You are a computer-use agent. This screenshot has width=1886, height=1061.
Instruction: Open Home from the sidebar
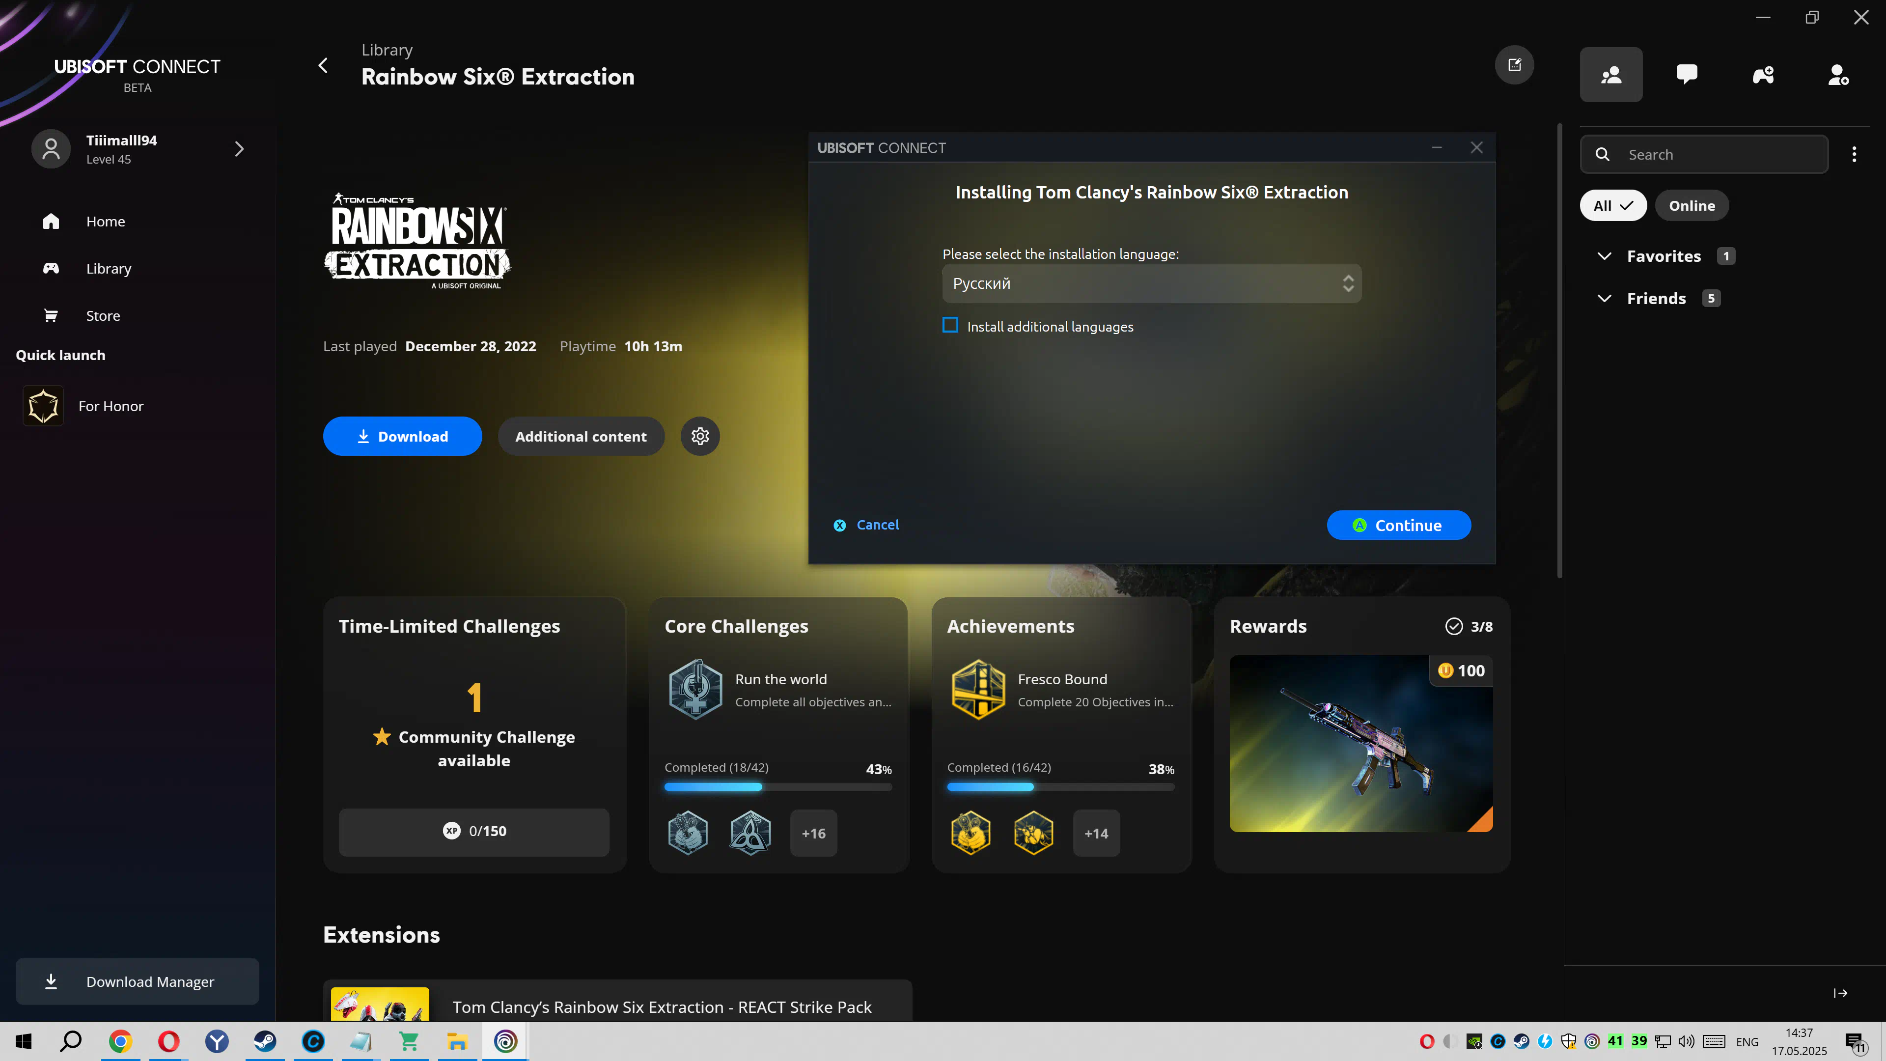pyautogui.click(x=105, y=221)
